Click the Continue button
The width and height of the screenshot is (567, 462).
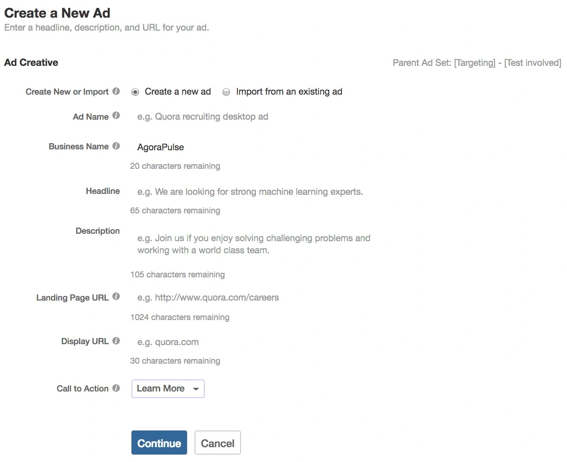tap(159, 443)
